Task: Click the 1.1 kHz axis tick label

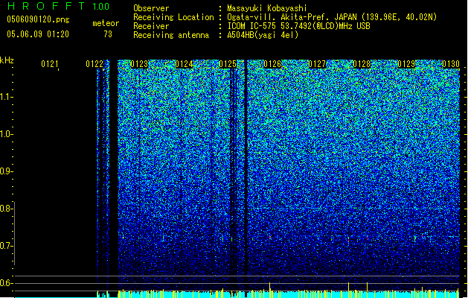Action: point(6,97)
